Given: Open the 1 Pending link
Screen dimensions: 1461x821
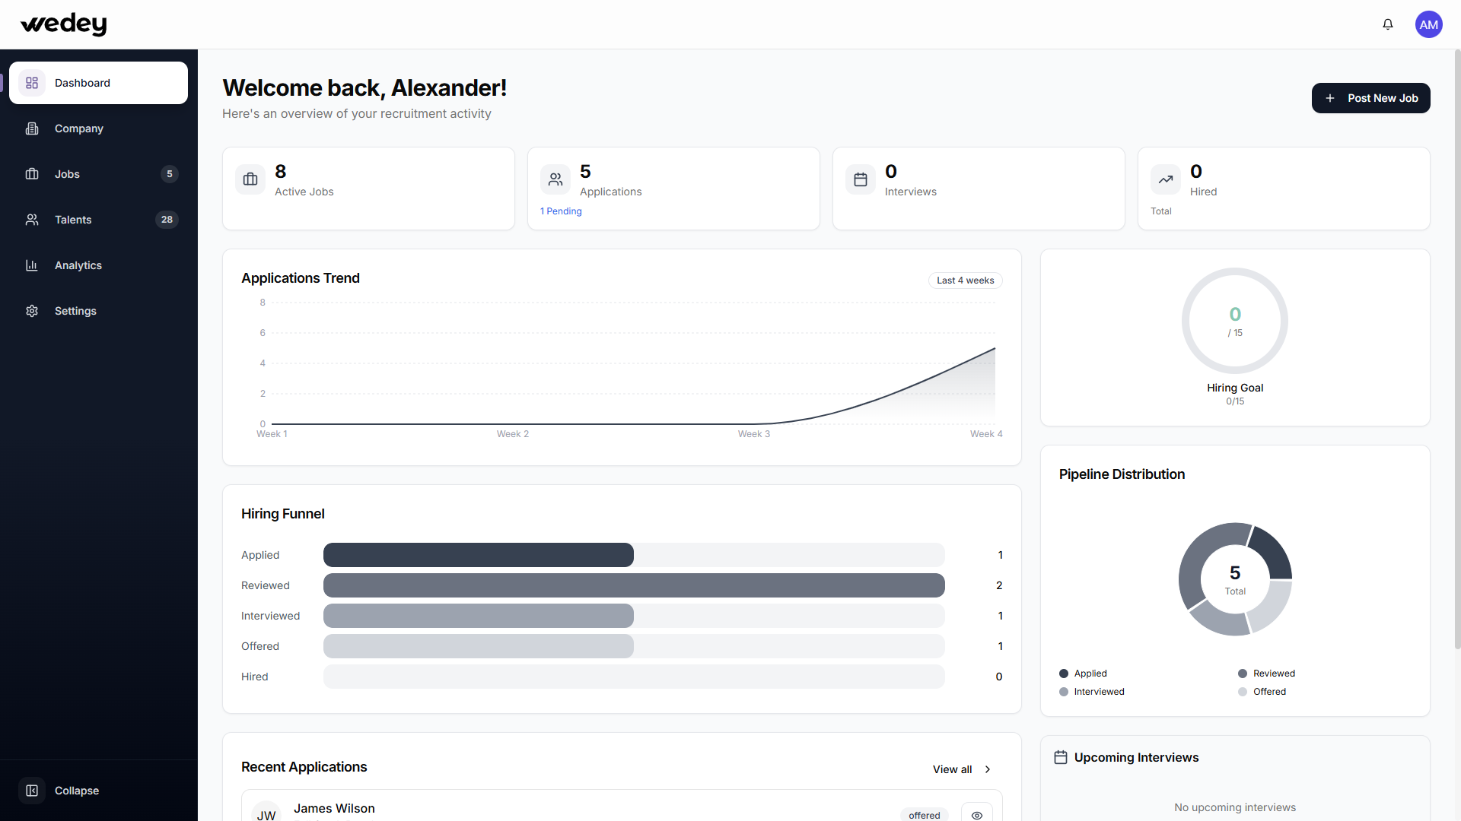Looking at the screenshot, I should [x=561, y=211].
